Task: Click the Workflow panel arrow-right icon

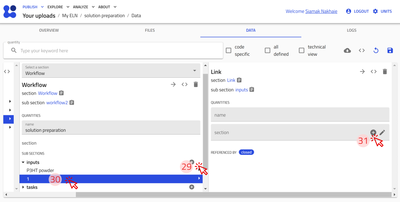Action: tap(173, 84)
